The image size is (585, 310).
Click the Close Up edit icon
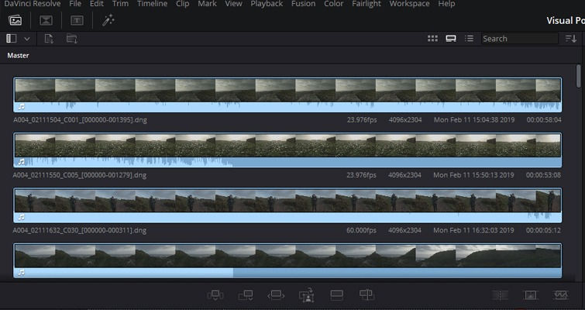(306, 295)
